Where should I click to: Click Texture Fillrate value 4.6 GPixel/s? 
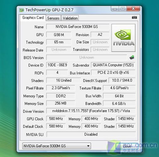119,88
